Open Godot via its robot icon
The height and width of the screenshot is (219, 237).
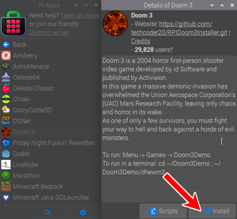[6, 154]
